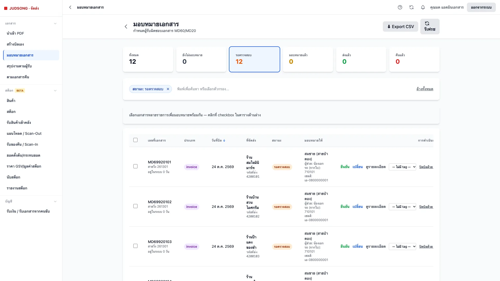Click the รีเฟรช button
Viewport: 500px width, 281px height.
click(430, 27)
